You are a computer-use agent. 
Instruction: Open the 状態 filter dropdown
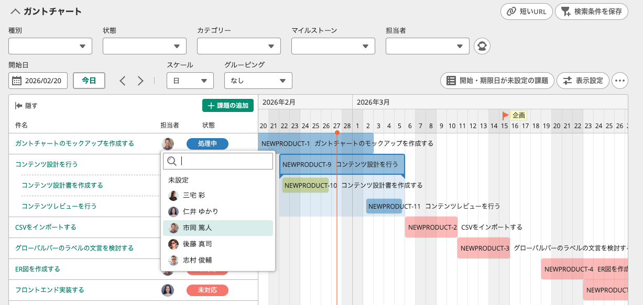click(x=145, y=46)
